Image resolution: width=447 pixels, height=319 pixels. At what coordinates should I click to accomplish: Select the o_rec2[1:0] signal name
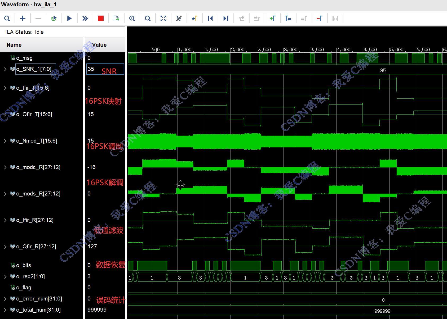click(30, 276)
